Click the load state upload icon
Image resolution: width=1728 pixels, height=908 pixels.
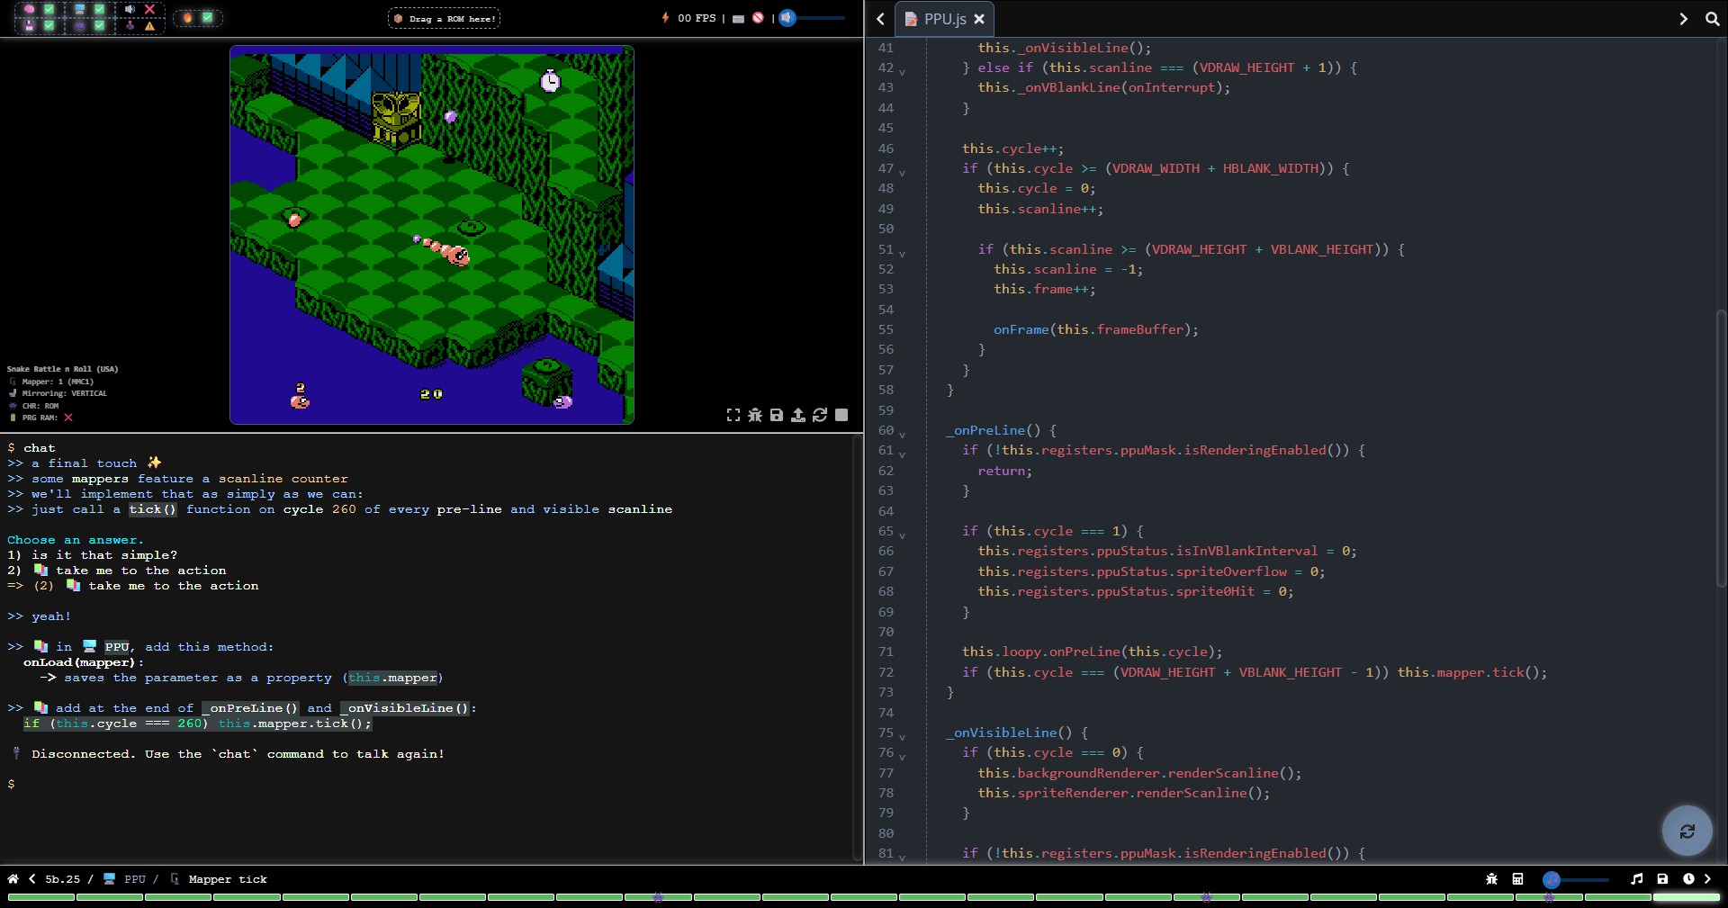coord(798,415)
